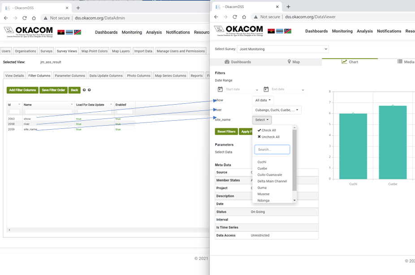Screen dimensions: 415x275
Task: Select Ndonga option in site list
Action: (x=264, y=200)
